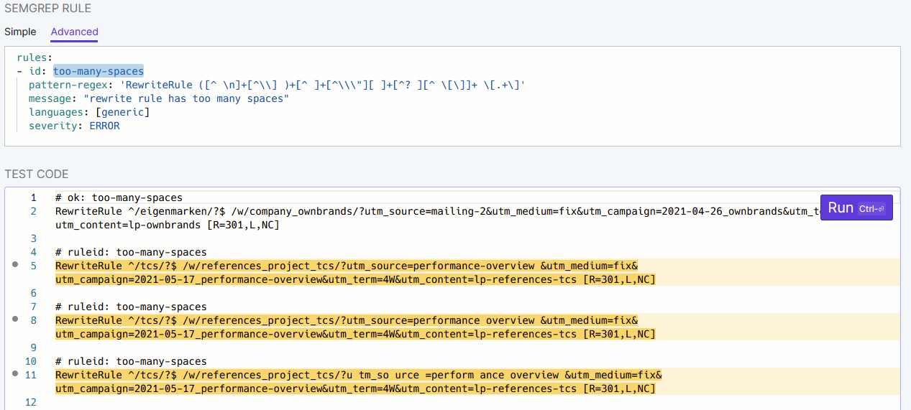Click the utm_content=lp-ownbrands continuation line
The height and width of the screenshot is (410, 911).
coord(168,225)
